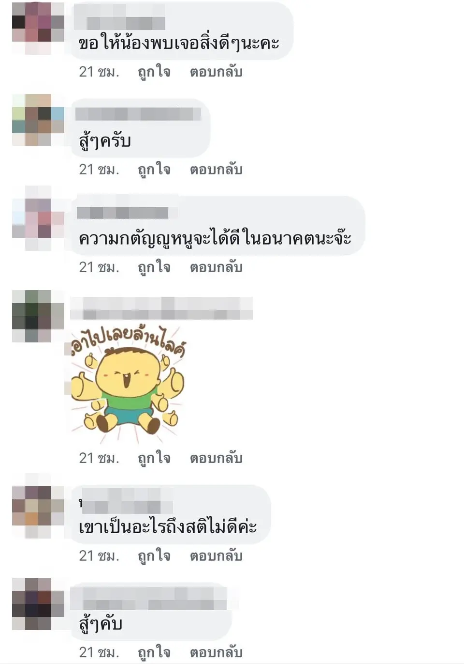
Task: Click ตอบกลับ under ขอให้น้องพบเจอสิ่งดีๆนะคะ comment
Action: tap(216, 72)
